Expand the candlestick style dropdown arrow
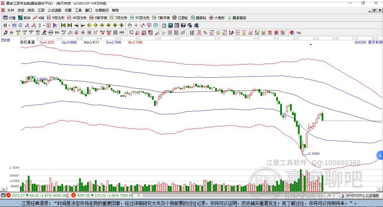This screenshot has width=383, height=207. click(44, 25)
